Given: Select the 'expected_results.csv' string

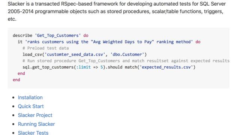Looking at the screenshot, I should pyautogui.click(x=166, y=67).
